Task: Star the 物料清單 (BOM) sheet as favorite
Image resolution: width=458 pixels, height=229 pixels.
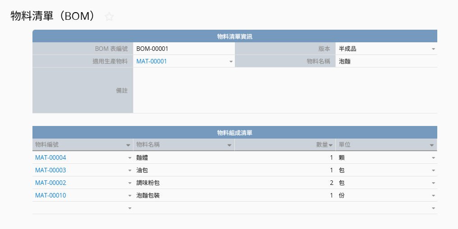Action: pyautogui.click(x=109, y=17)
